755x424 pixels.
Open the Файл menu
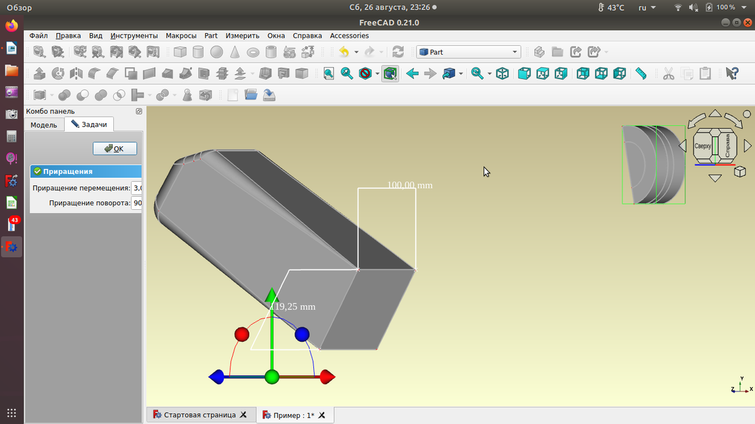pyautogui.click(x=38, y=36)
